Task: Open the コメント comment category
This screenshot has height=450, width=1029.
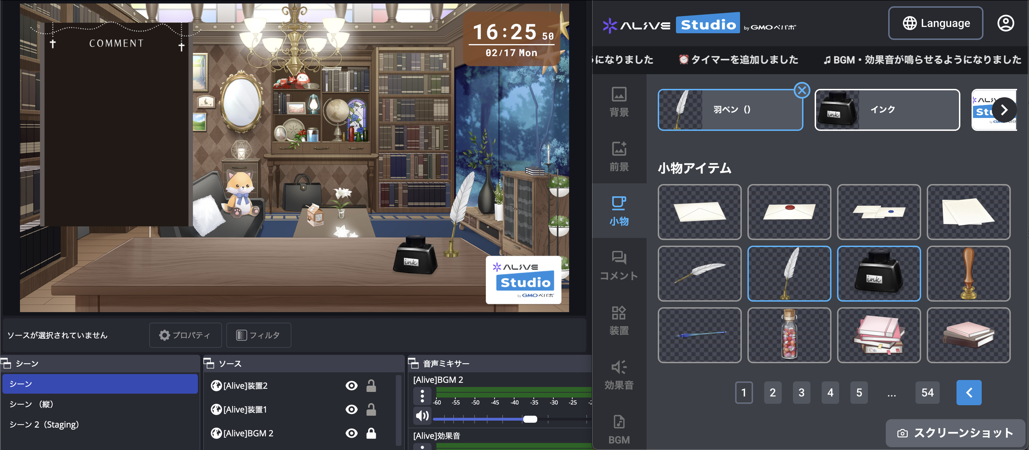Action: coord(619,266)
